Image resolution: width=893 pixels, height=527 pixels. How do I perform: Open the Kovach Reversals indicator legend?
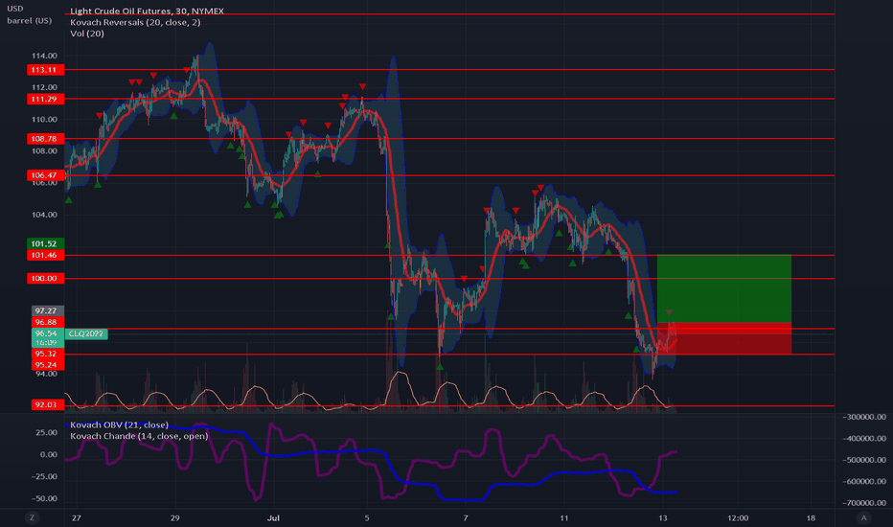[x=135, y=22]
